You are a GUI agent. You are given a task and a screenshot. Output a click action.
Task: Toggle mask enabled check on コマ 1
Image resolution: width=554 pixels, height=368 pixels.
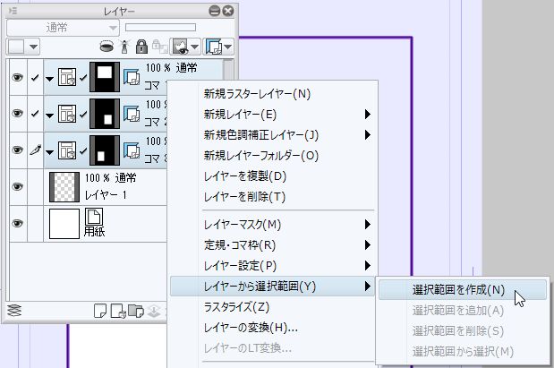pos(83,77)
